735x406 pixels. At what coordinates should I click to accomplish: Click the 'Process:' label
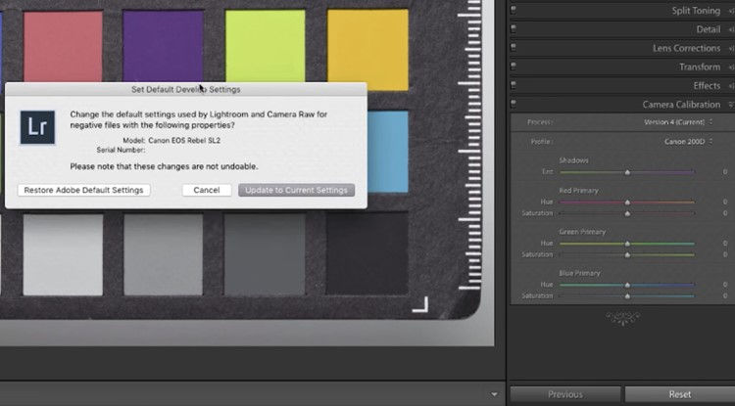540,122
